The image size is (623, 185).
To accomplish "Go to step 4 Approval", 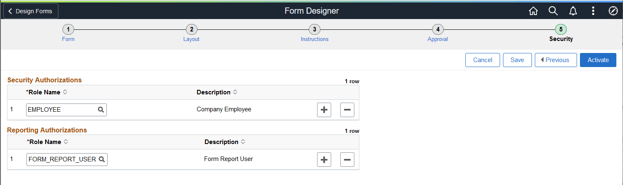I will [x=438, y=33].
